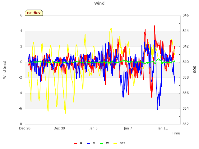The height and width of the screenshot is (149, 199).
Task: Click the right axis value 336
Action: tap(186, 93)
